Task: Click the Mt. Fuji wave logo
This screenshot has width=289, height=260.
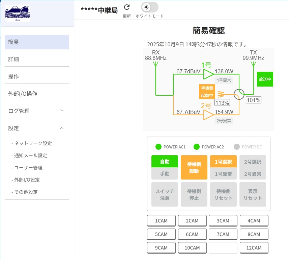Action: point(17,13)
